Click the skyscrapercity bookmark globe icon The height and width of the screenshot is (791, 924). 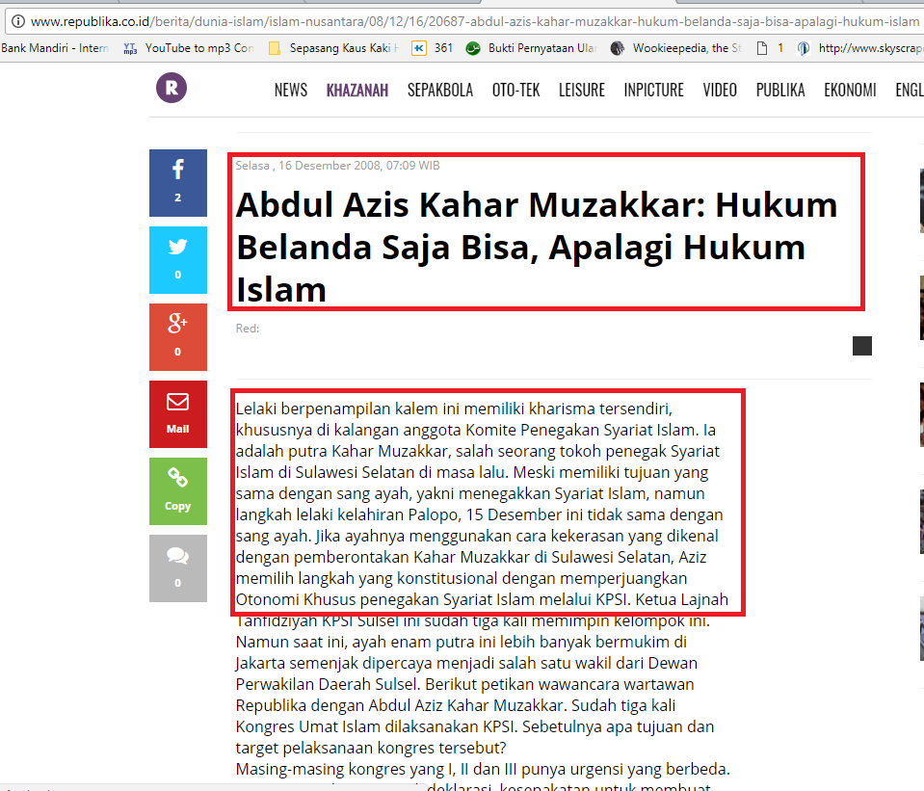(x=803, y=46)
